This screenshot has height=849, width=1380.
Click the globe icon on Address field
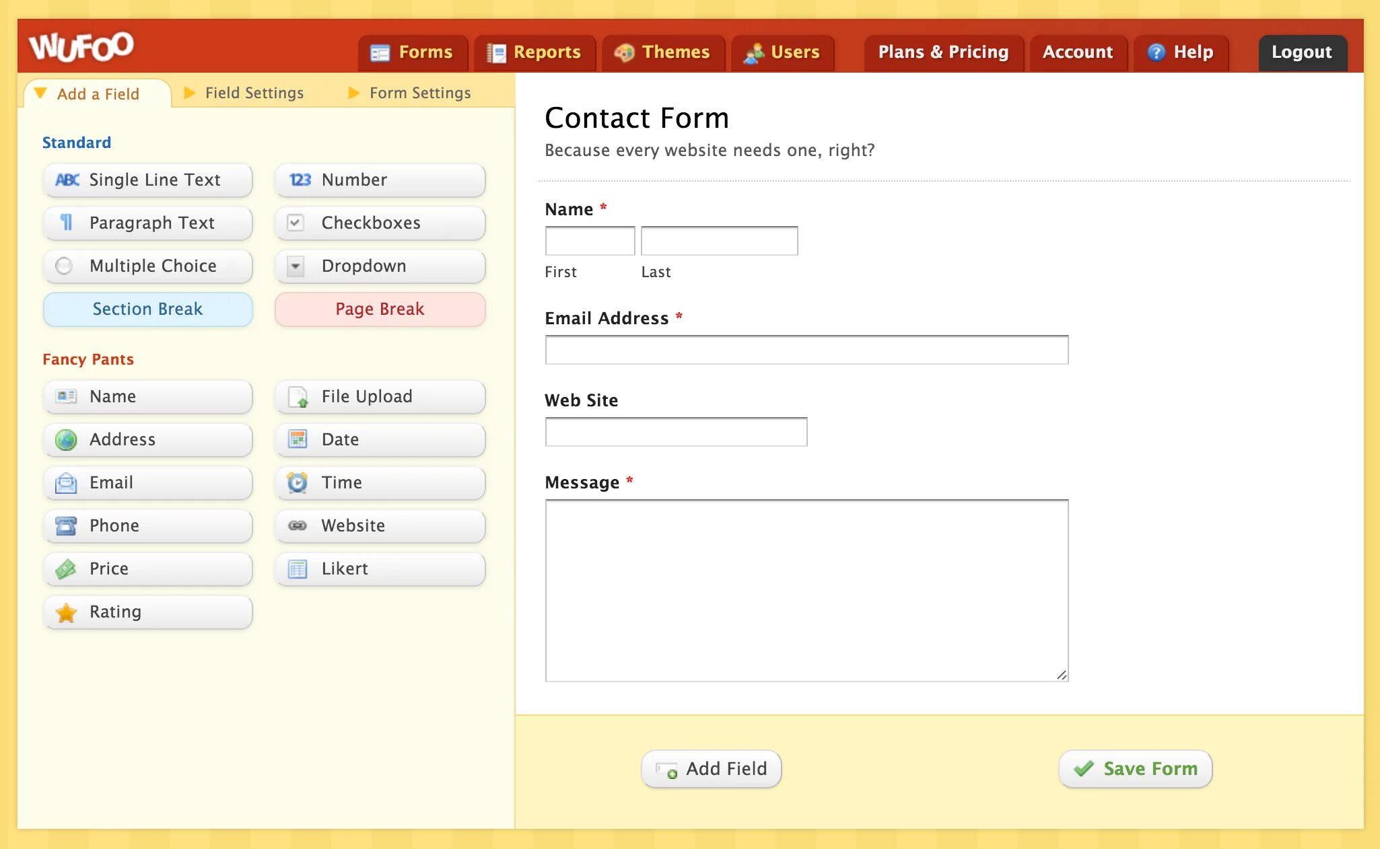tap(66, 439)
